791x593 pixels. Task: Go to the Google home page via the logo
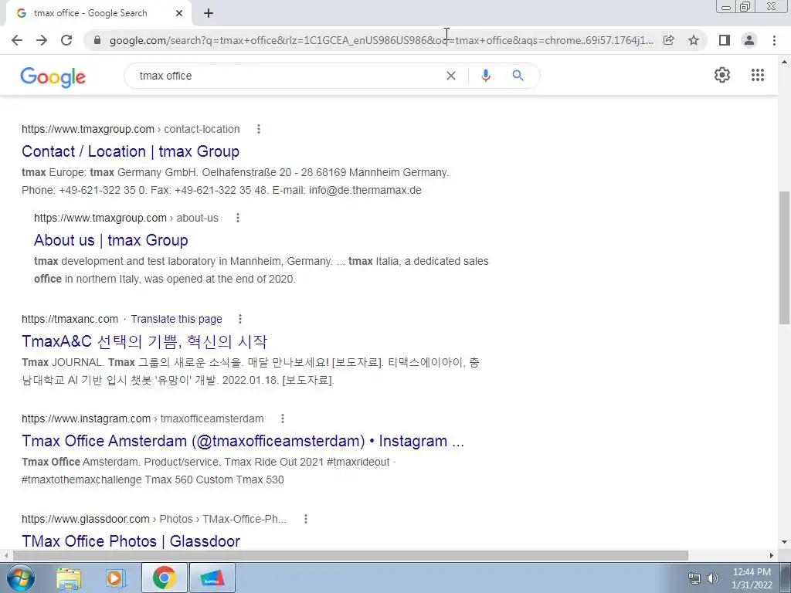tap(53, 77)
